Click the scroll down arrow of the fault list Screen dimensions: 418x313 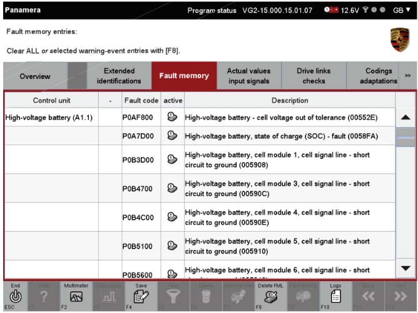click(x=405, y=268)
